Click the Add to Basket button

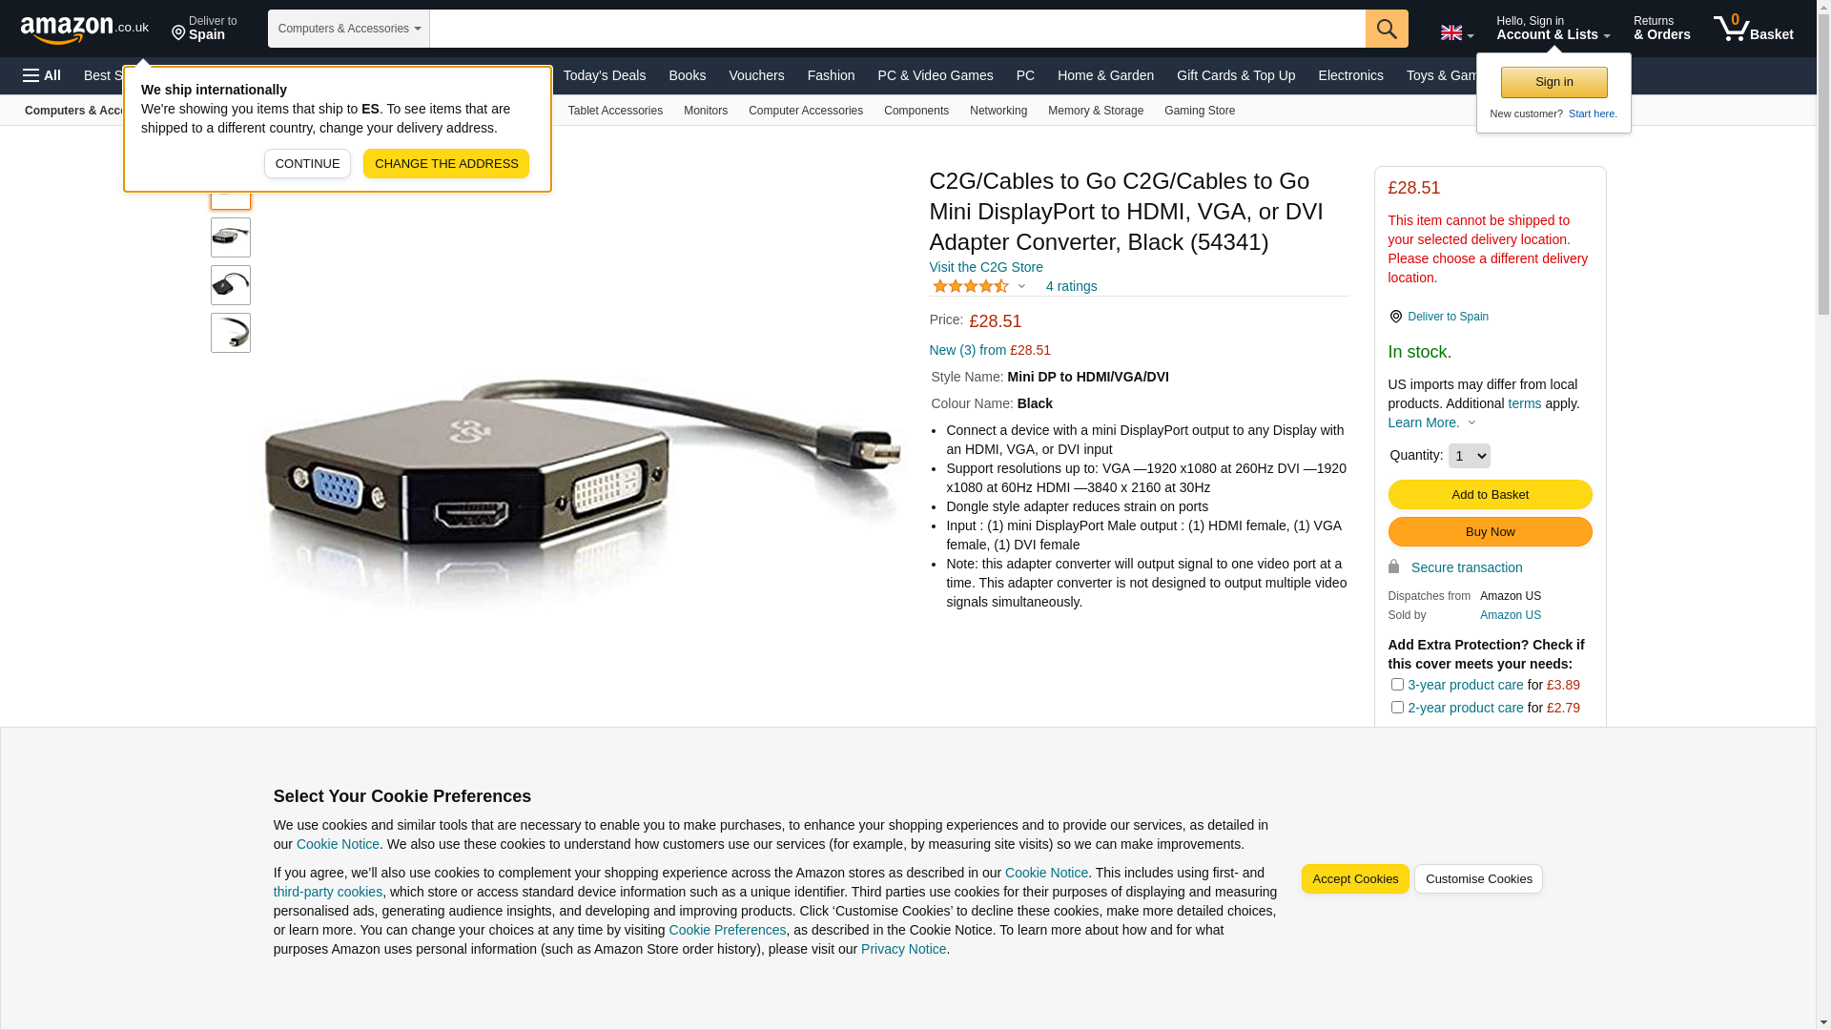pos(1490,494)
